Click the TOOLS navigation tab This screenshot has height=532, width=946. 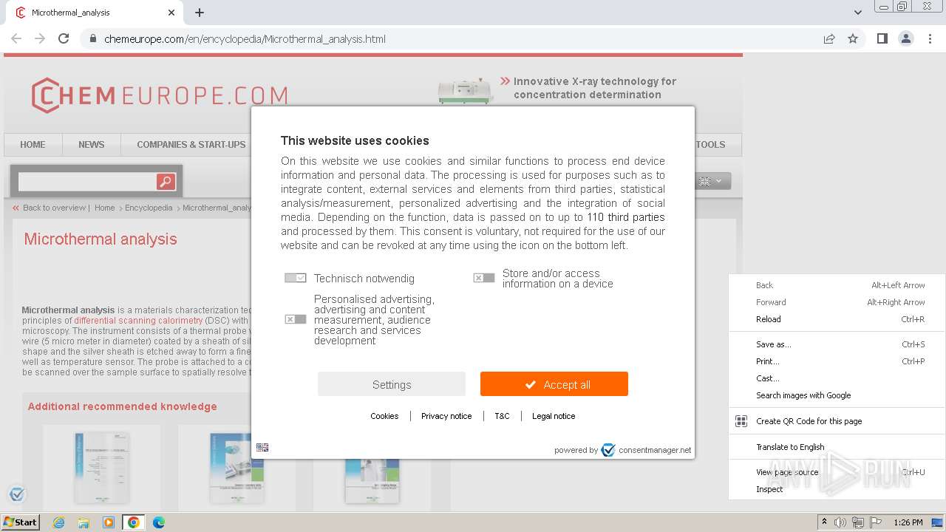coord(710,145)
